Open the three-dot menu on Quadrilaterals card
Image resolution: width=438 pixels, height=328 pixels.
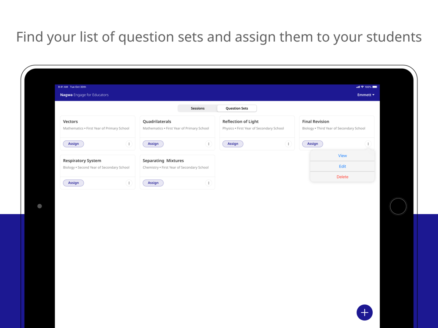tap(208, 144)
